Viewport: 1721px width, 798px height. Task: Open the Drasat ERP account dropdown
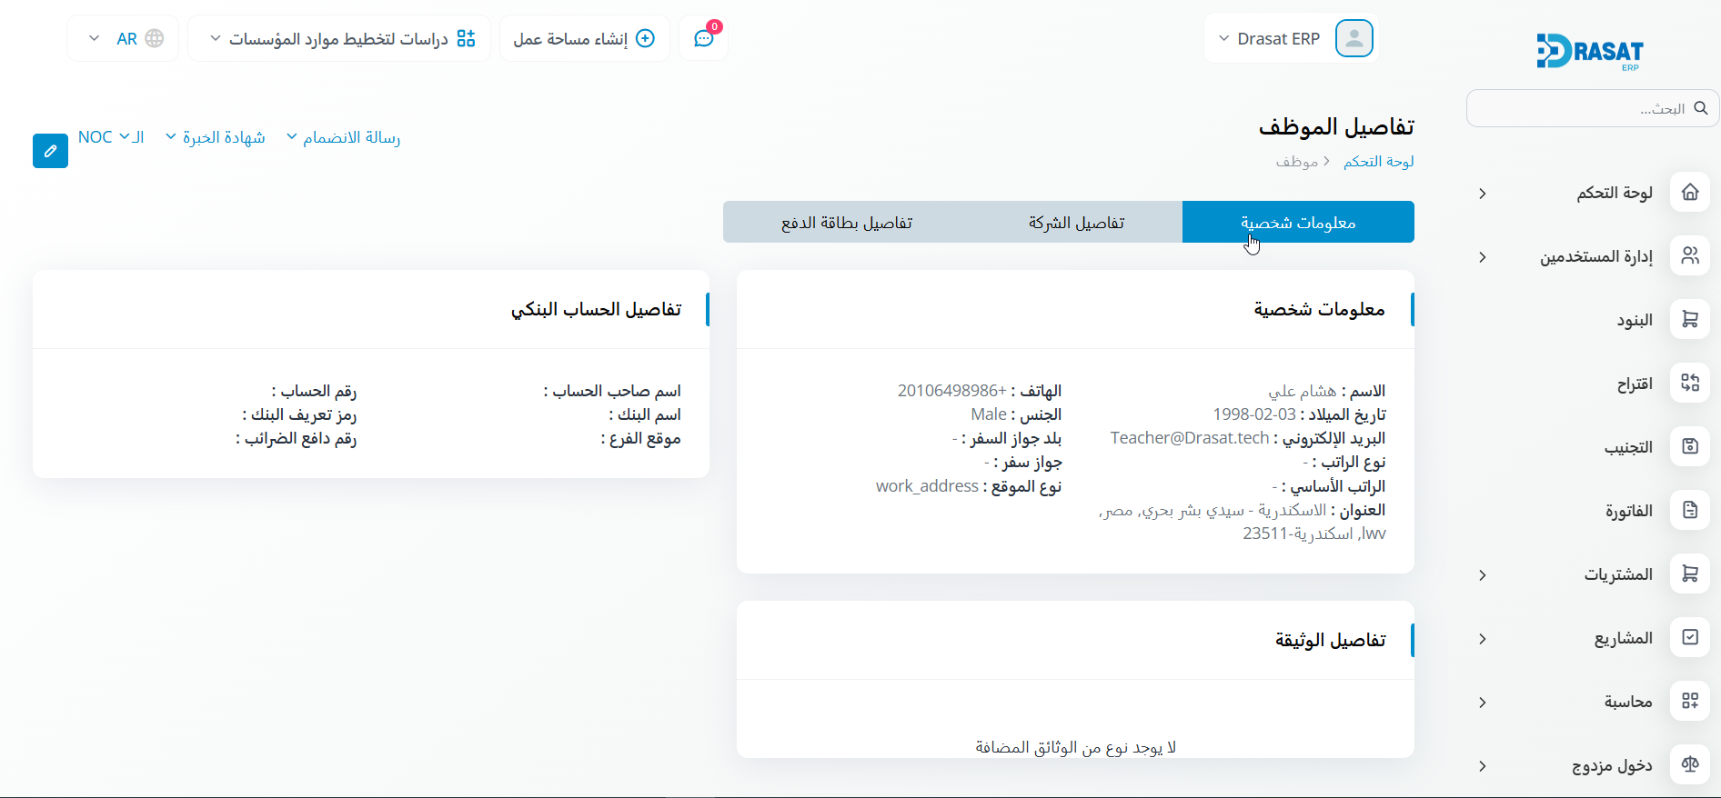1269,38
